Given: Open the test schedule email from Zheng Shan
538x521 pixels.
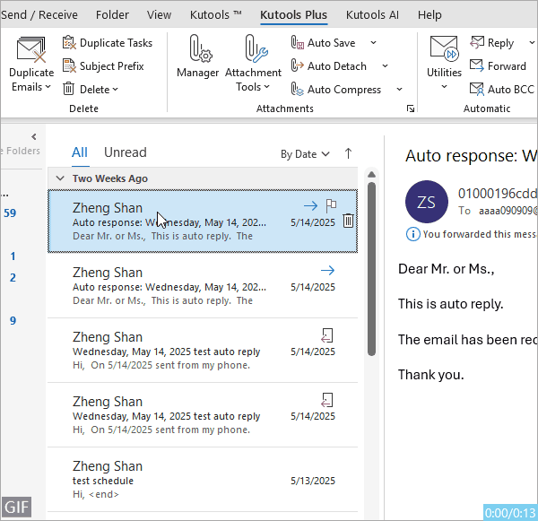Looking at the screenshot, I should click(202, 480).
